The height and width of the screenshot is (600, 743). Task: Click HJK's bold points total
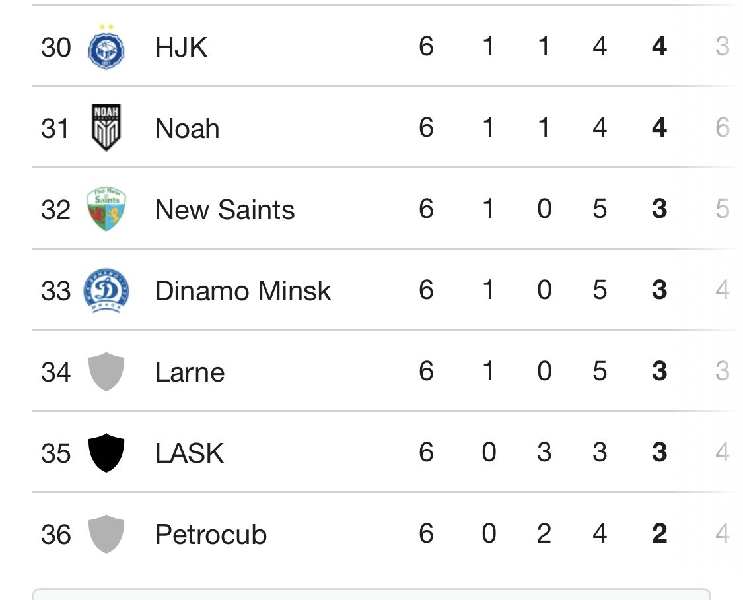tap(658, 47)
